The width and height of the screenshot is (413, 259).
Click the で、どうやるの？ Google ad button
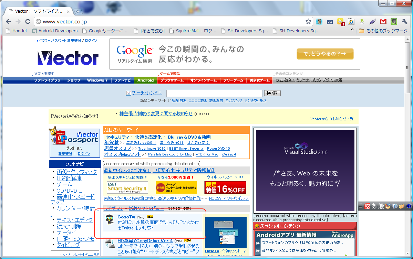tap(325, 54)
